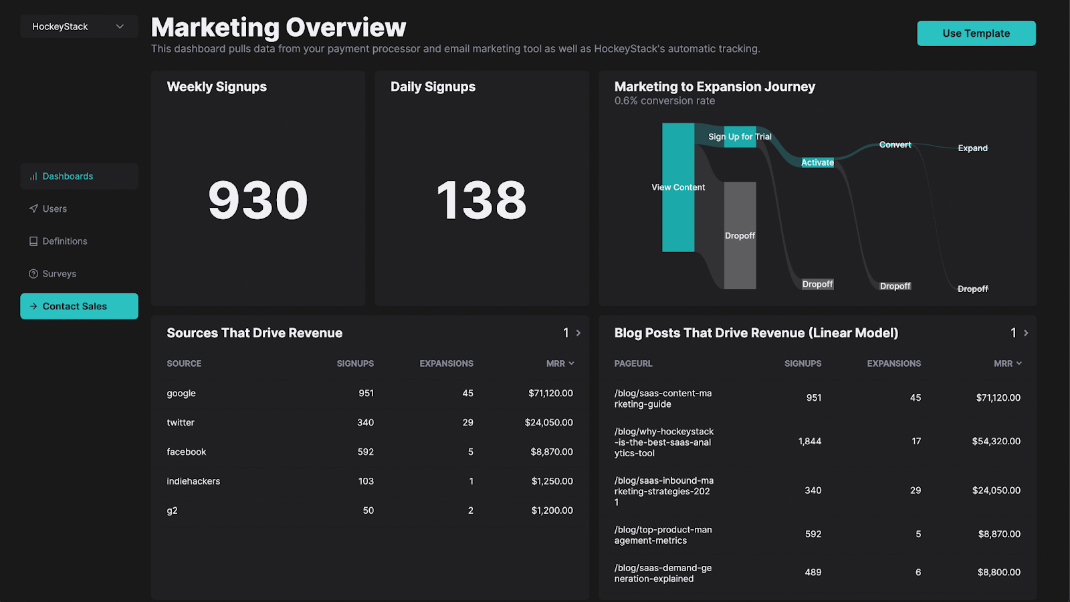
Task: Click the Activate stage in journey chart
Action: tap(817, 162)
